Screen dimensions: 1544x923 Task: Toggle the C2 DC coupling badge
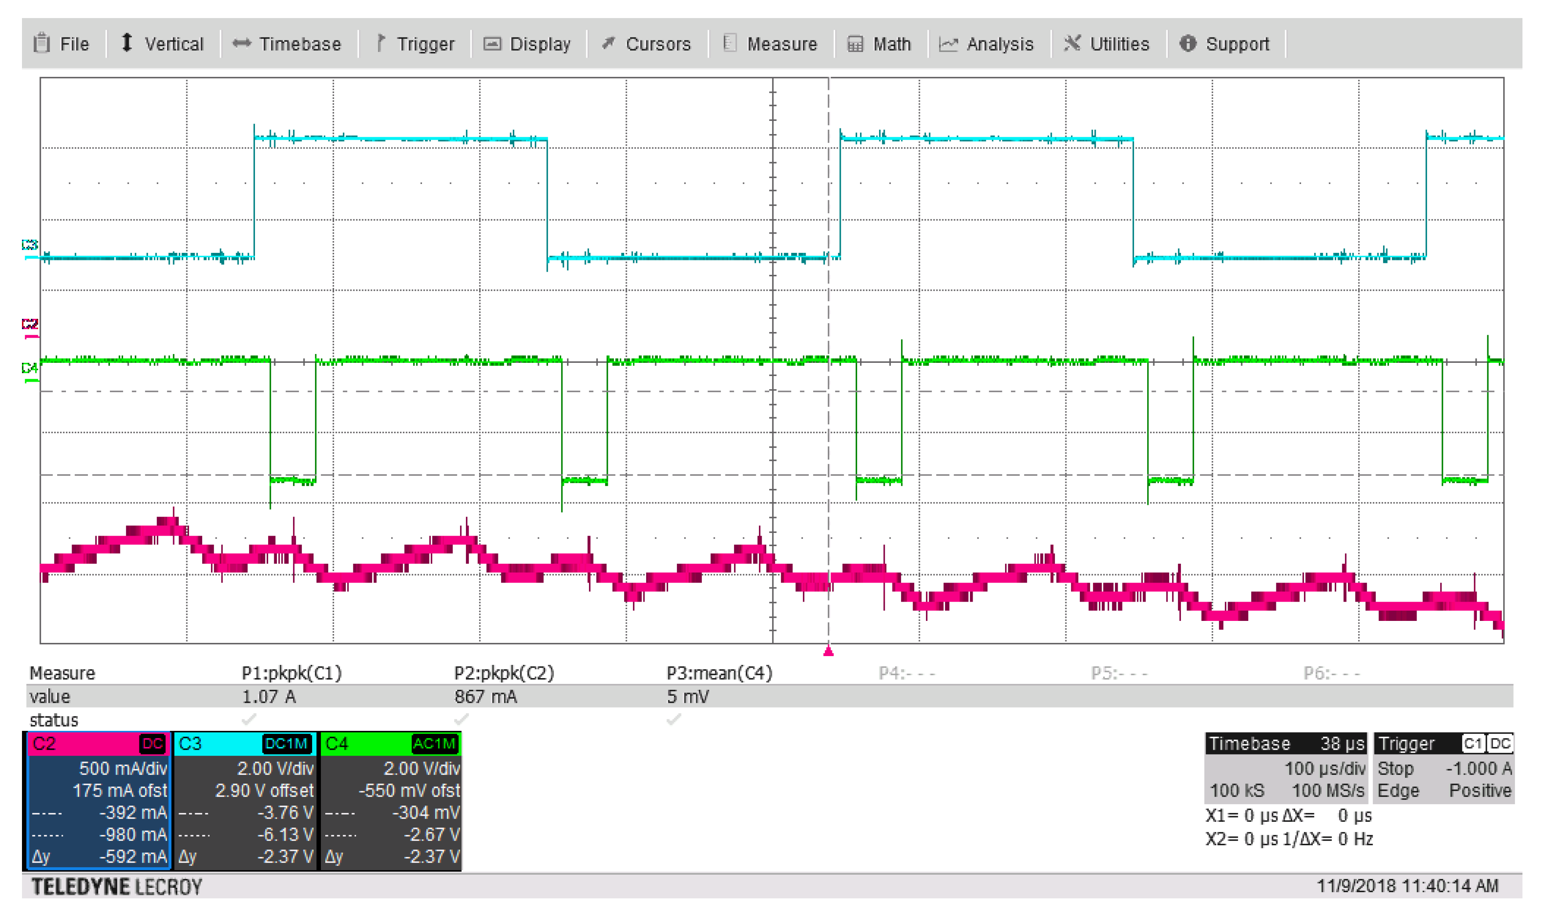(x=152, y=744)
